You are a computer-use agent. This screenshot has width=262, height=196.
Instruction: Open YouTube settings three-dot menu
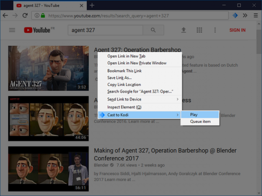point(215,30)
